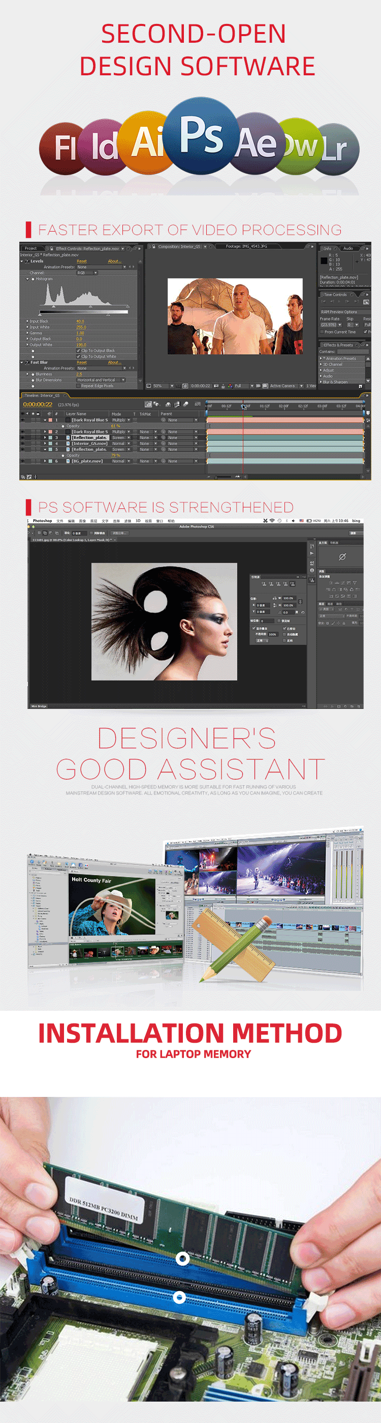Click the InDesign Id logo ball
This screenshot has height=1423, width=381.
(x=102, y=147)
